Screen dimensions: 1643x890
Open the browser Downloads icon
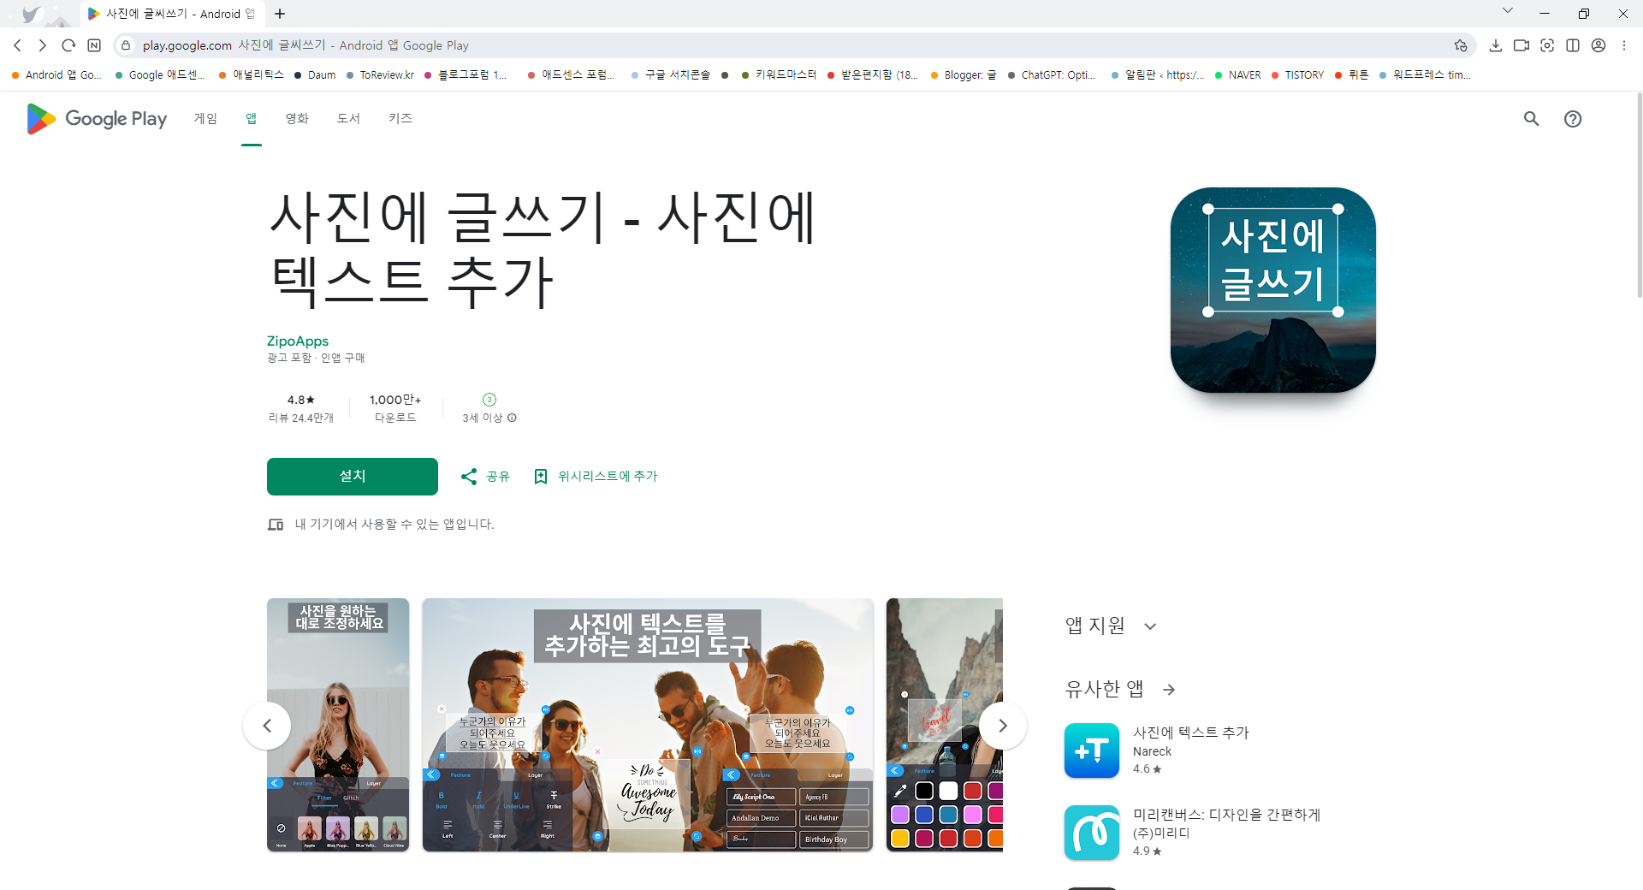(1496, 45)
